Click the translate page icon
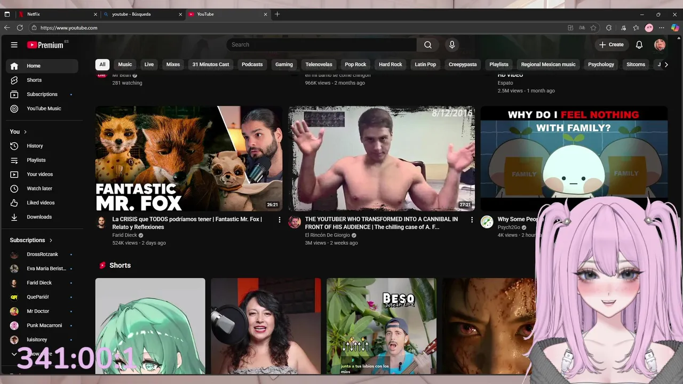This screenshot has width=683, height=384. click(x=582, y=28)
